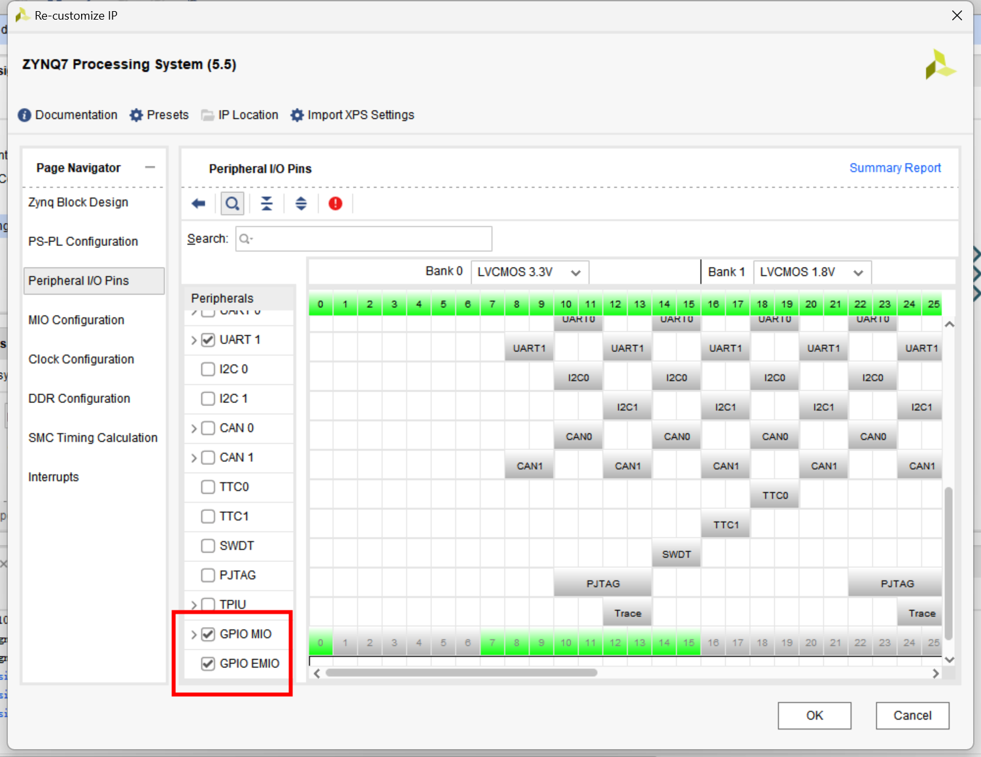This screenshot has width=981, height=757.
Task: Expand the UART 1 tree node
Action: [x=194, y=340]
